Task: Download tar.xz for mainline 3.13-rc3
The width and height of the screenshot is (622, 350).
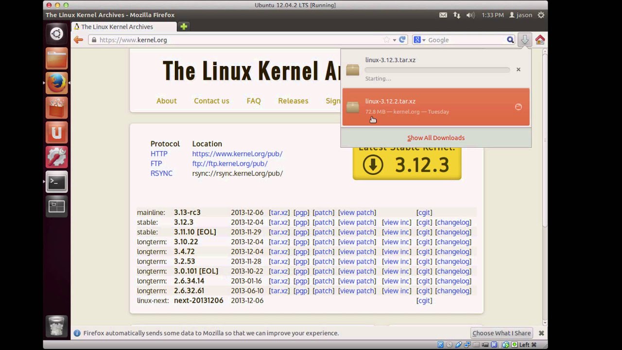Action: click(279, 212)
